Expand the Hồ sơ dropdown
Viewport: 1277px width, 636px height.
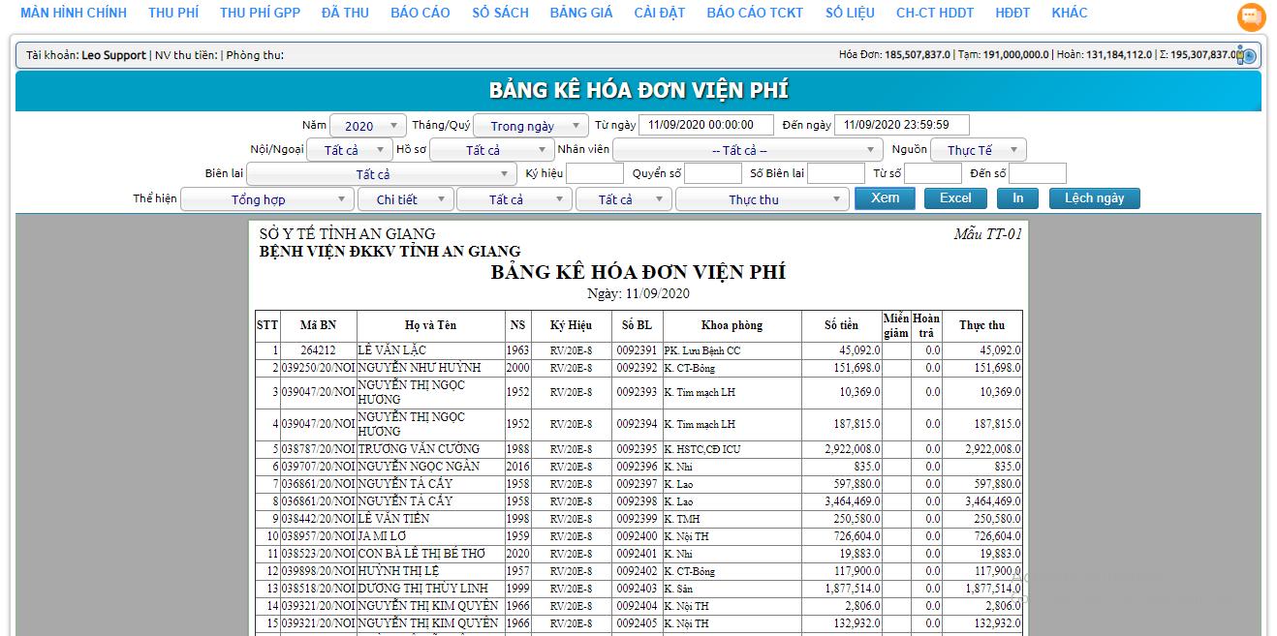[491, 150]
